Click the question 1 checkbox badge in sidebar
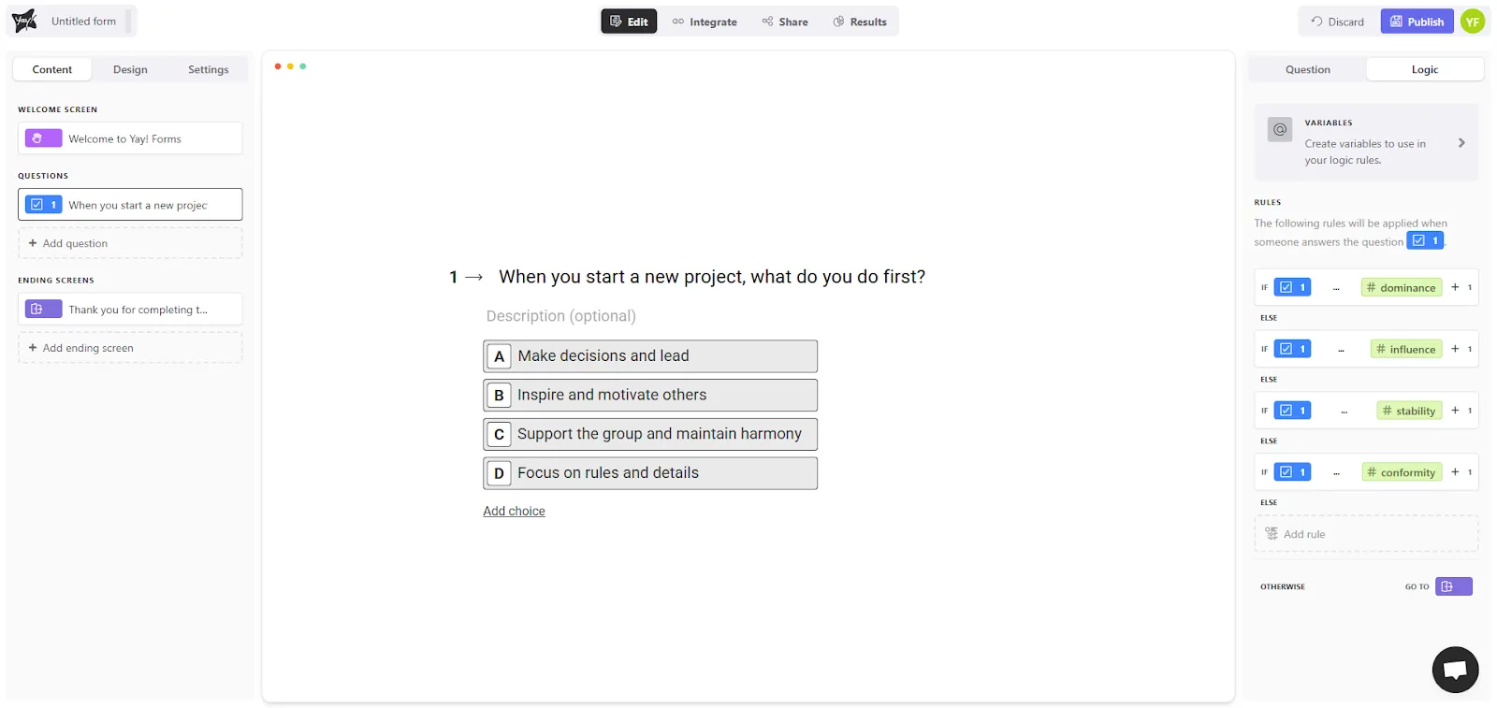This screenshot has height=708, width=1497. coord(43,205)
